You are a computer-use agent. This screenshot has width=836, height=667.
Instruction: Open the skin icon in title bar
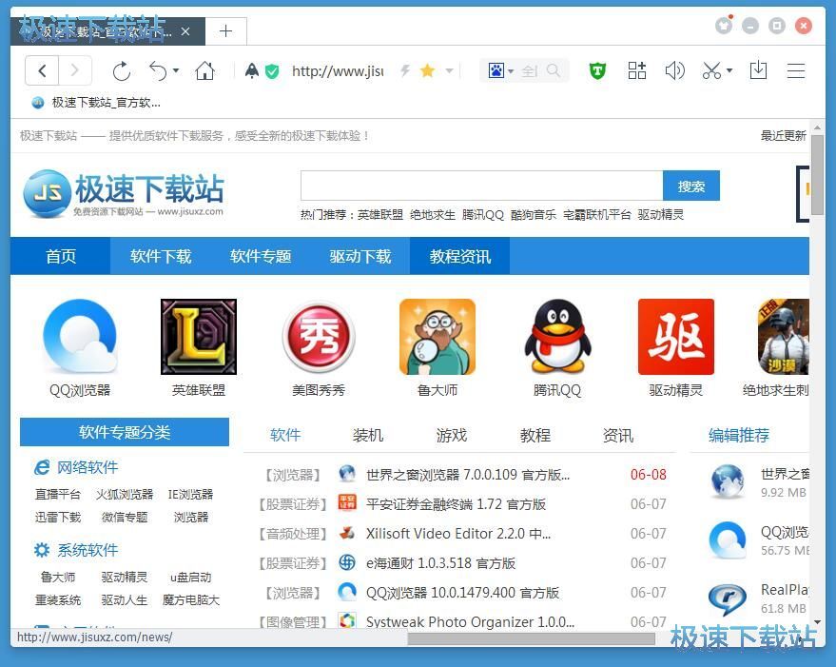pyautogui.click(x=724, y=25)
